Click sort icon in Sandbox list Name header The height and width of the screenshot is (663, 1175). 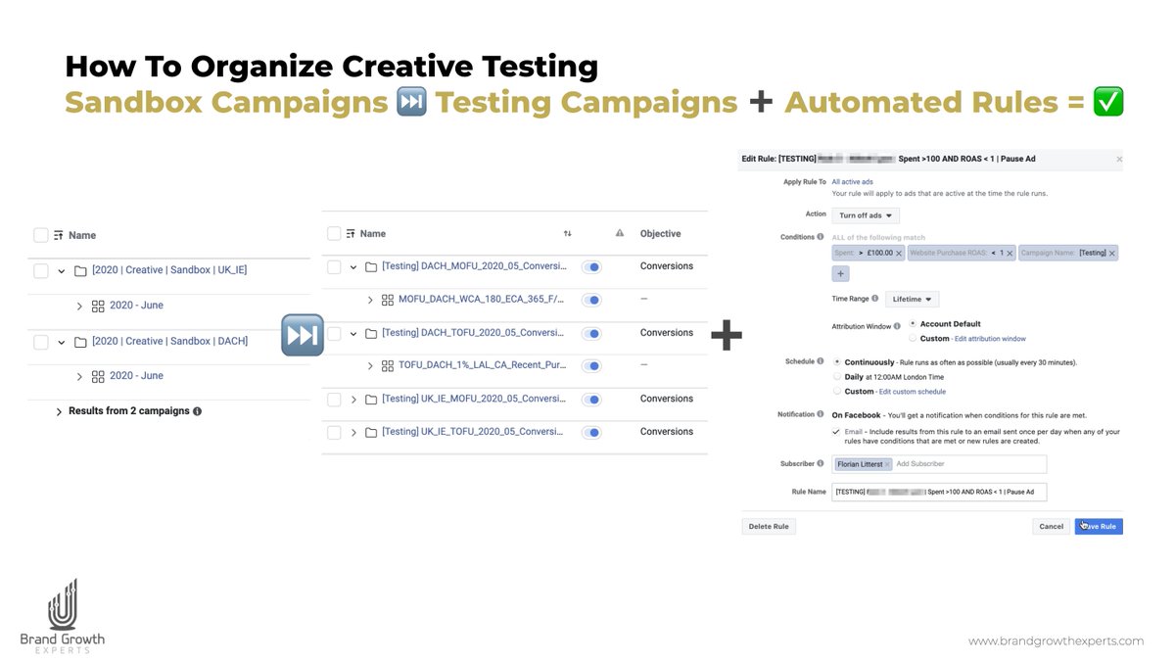coord(59,235)
